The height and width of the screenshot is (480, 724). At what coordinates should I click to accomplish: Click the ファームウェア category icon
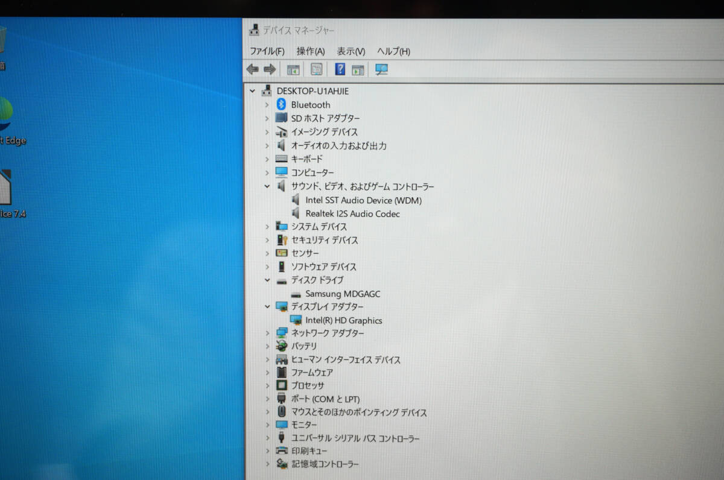pos(281,373)
